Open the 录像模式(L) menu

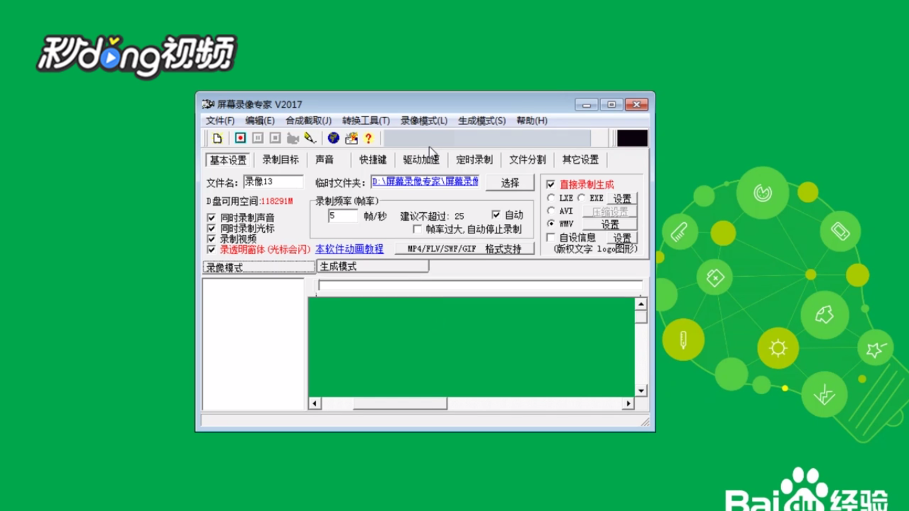[x=423, y=120]
